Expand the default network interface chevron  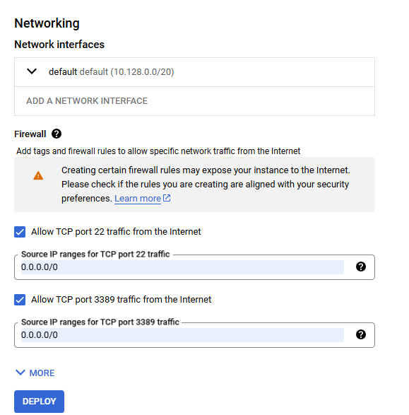point(32,71)
